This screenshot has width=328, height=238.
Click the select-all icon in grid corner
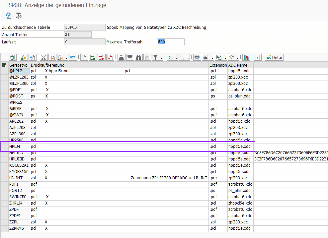(4, 65)
